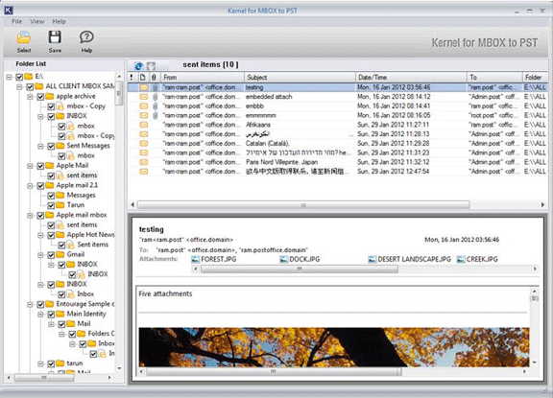The image size is (553, 398).
Task: Click the attachment paperclip column header
Action: pyautogui.click(x=154, y=77)
